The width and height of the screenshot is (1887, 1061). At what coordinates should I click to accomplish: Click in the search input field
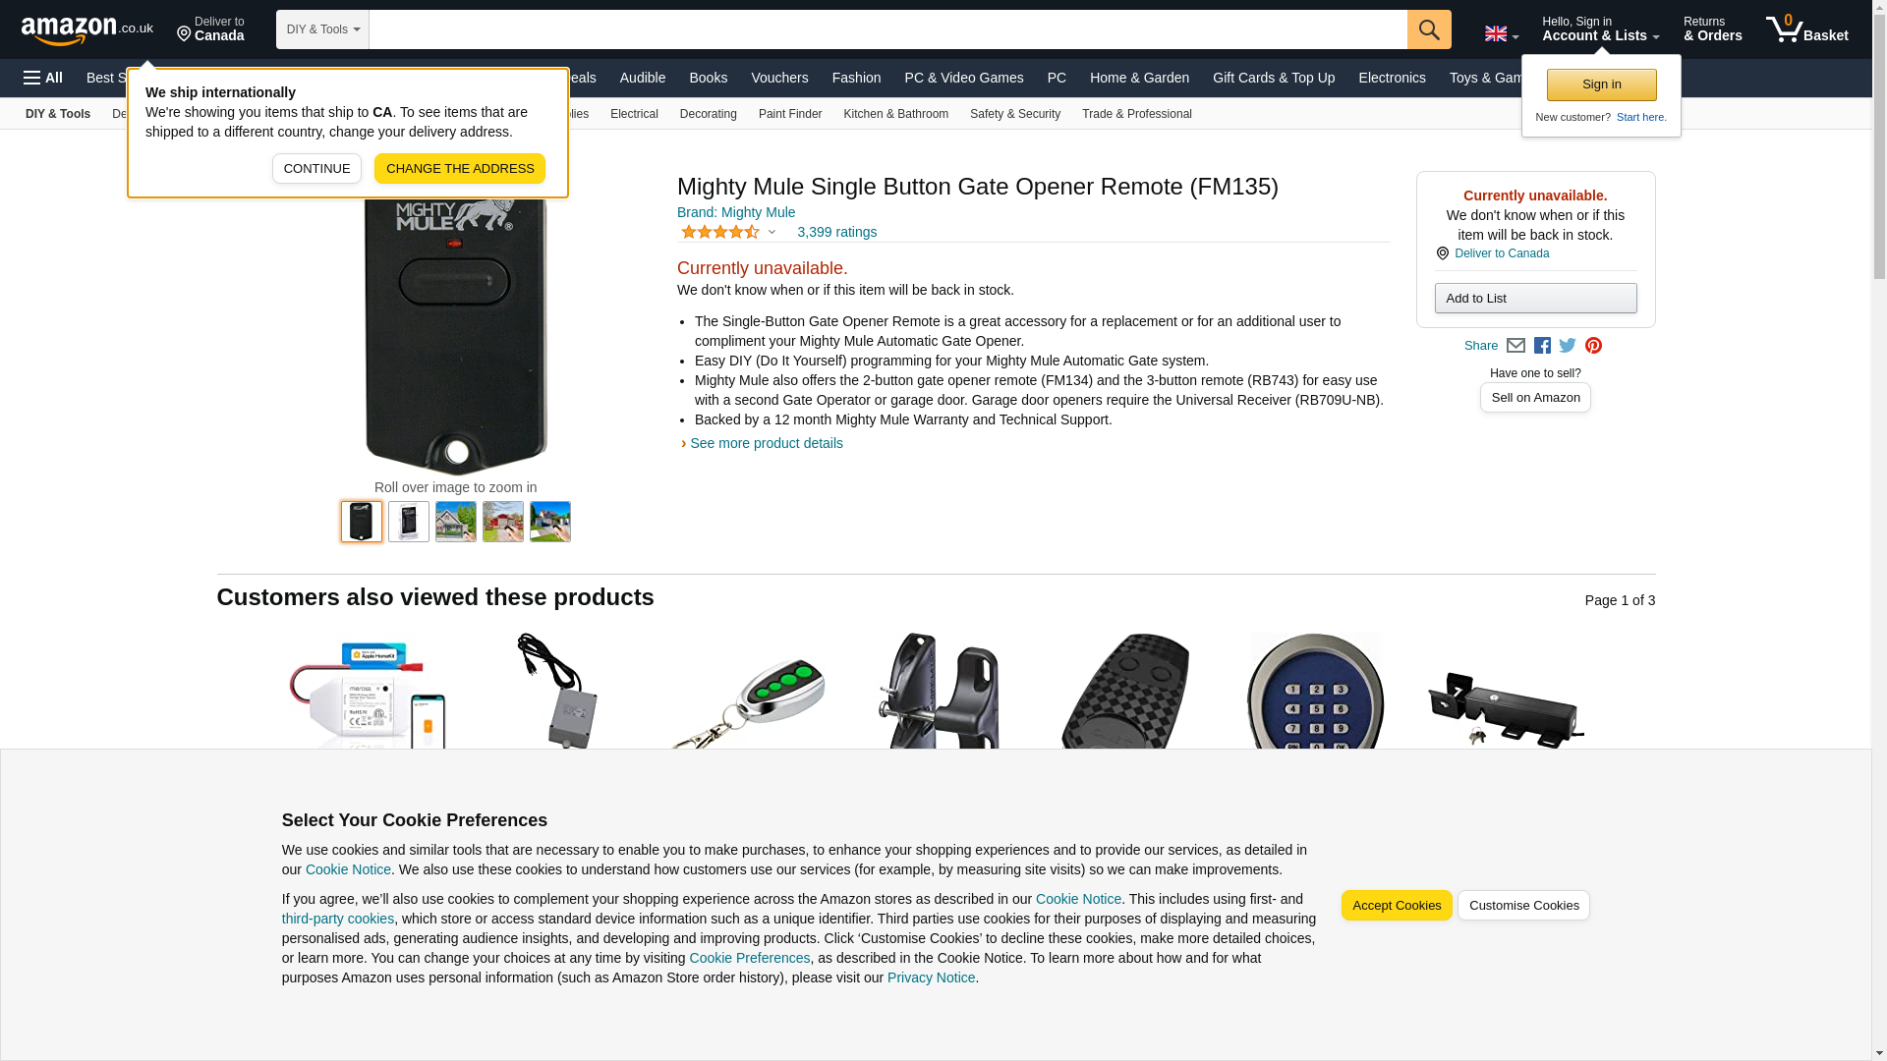pos(887,29)
